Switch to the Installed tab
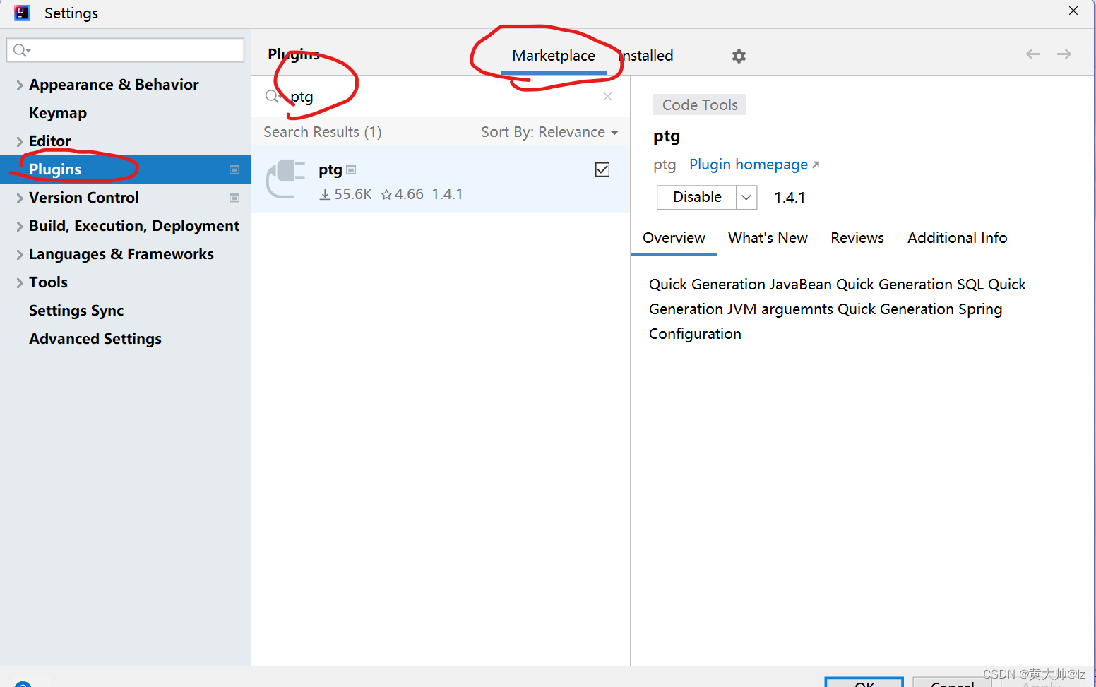The width and height of the screenshot is (1096, 687). point(647,56)
